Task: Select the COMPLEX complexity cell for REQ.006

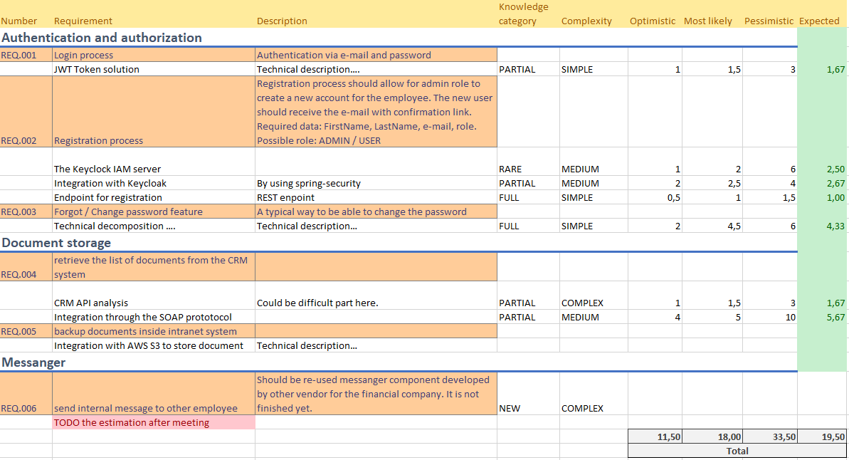Action: [583, 408]
